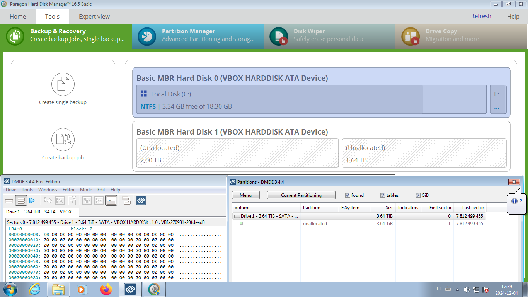Toggle the "found" checkbox

[x=347, y=195]
